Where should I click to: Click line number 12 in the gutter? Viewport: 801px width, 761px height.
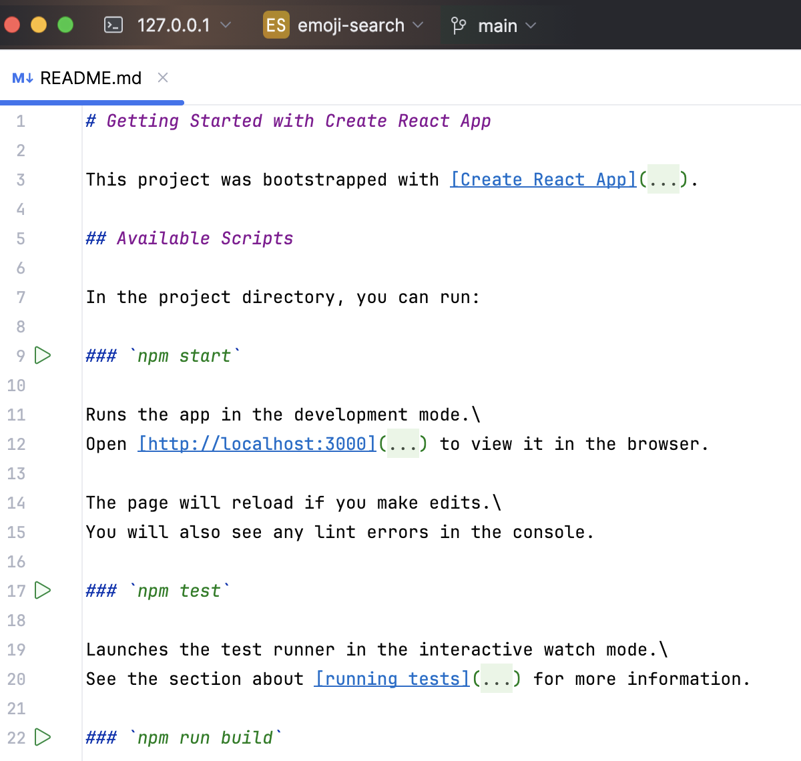click(17, 444)
